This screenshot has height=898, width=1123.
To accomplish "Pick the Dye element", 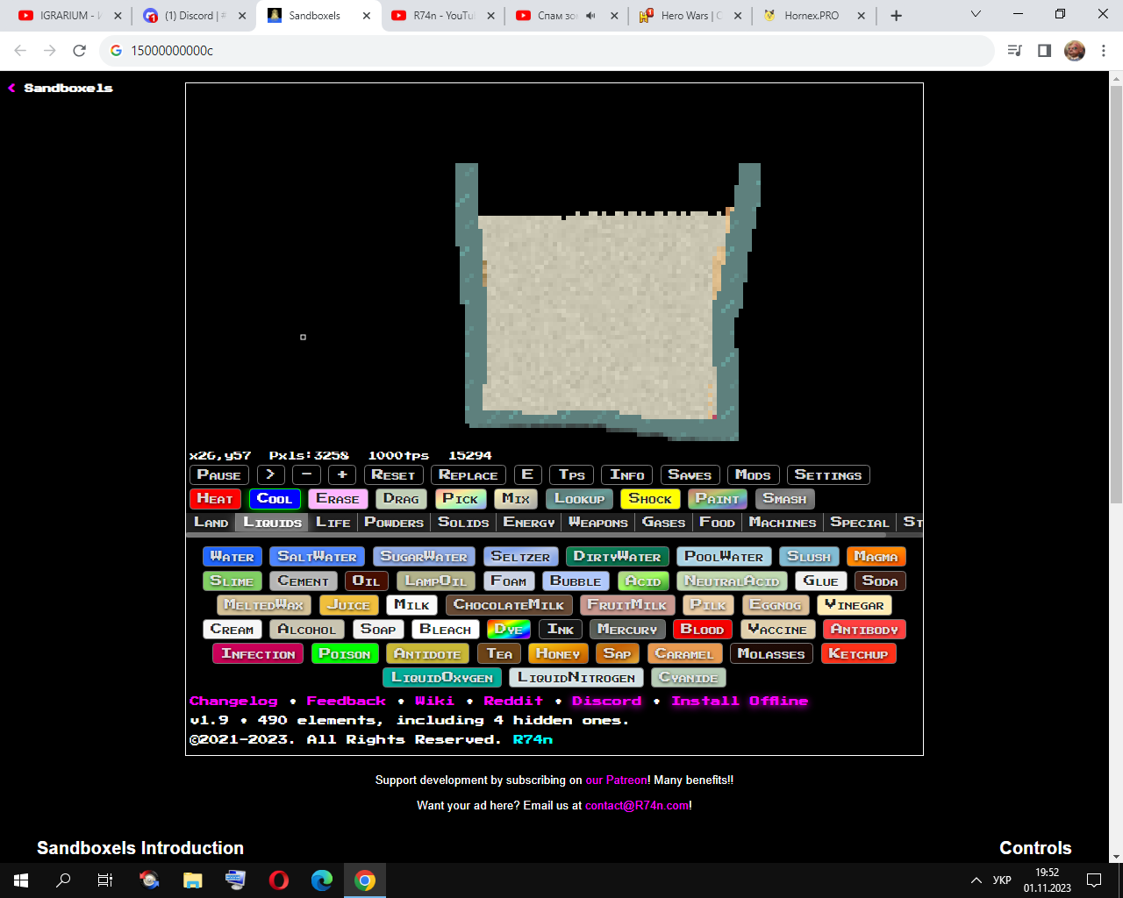I will click(x=509, y=630).
